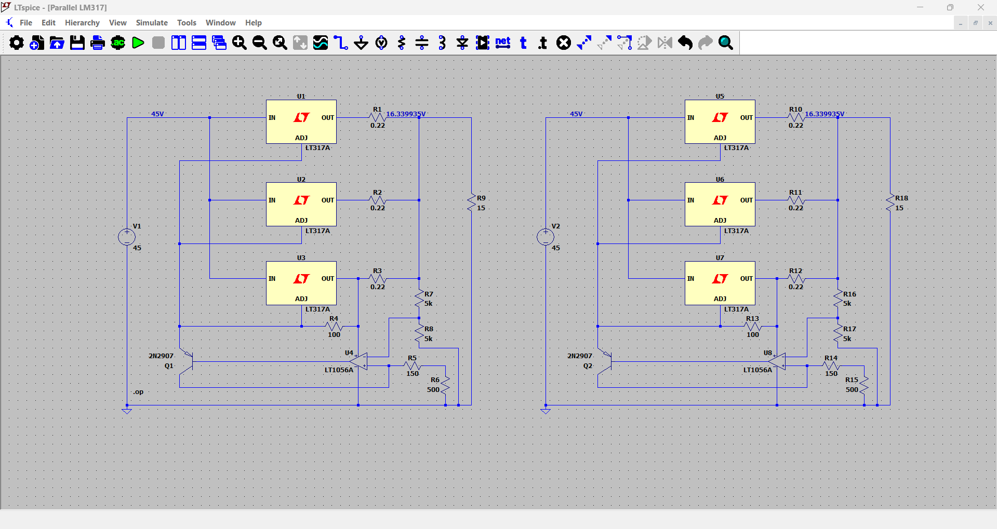Save the schematic with the floppy icon

(77, 43)
